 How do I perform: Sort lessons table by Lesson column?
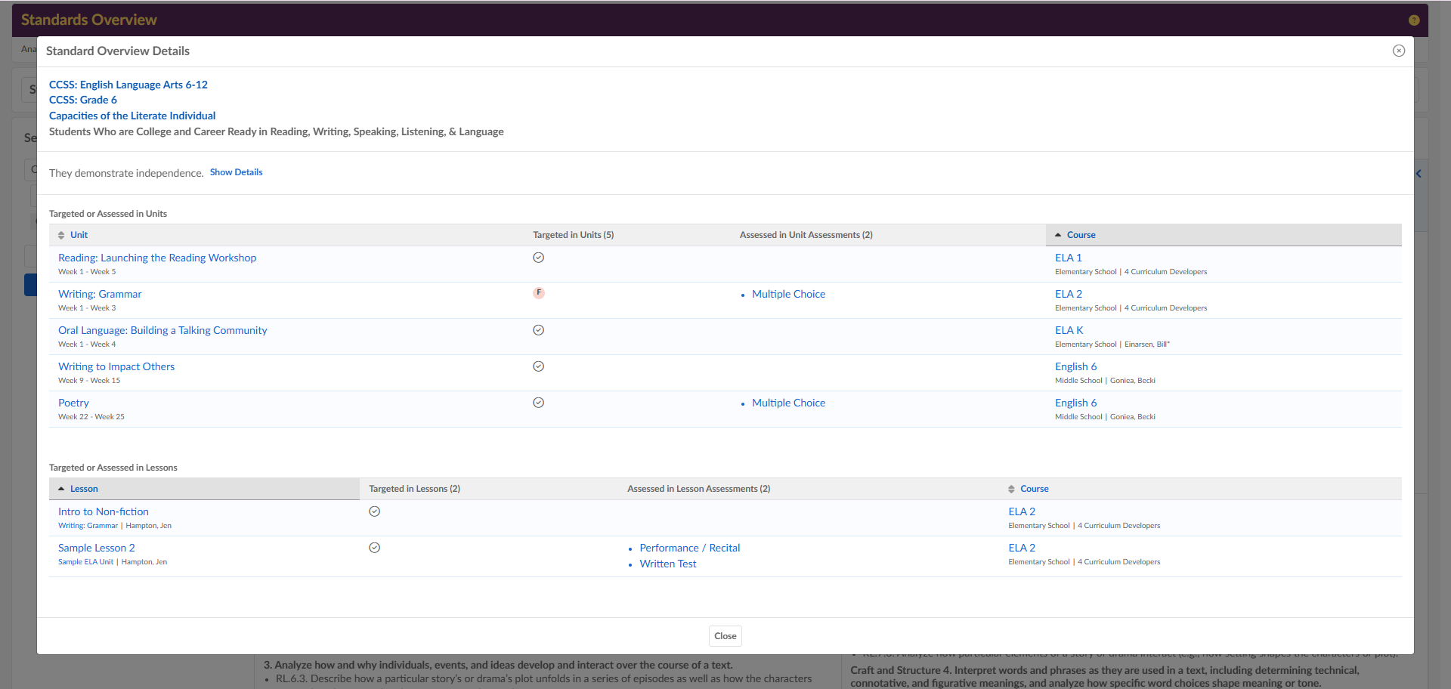tap(84, 489)
